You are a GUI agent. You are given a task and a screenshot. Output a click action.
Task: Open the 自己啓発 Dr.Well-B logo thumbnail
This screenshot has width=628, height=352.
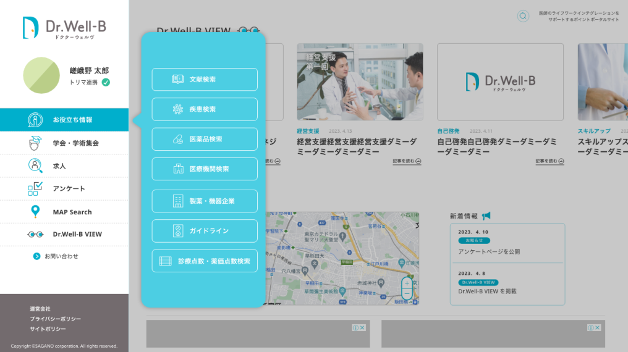tap(500, 82)
